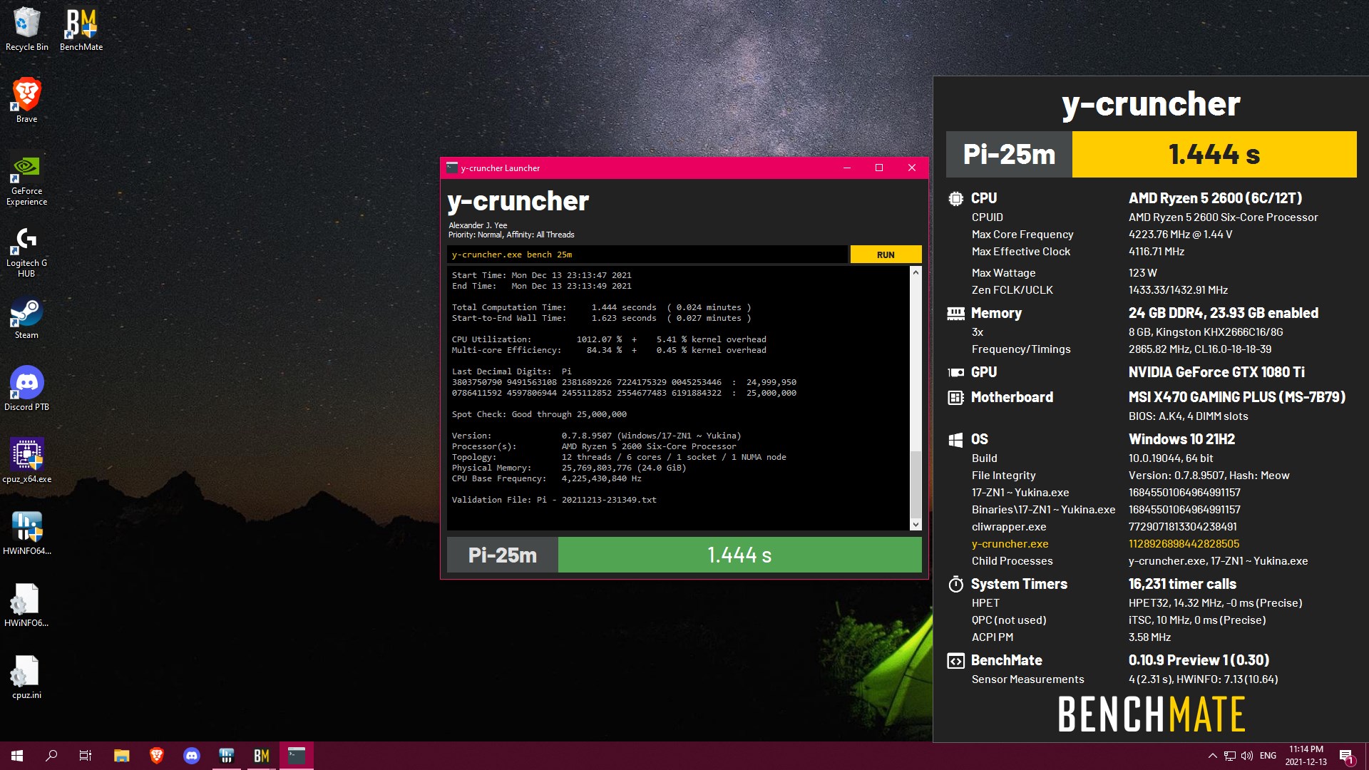Image resolution: width=1369 pixels, height=770 pixels.
Task: Open the Recycle Bin desktop icon
Action: (26, 29)
